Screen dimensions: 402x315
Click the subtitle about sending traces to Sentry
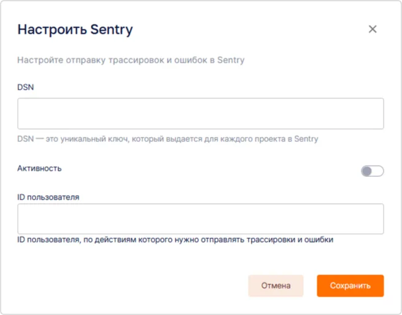(x=131, y=60)
